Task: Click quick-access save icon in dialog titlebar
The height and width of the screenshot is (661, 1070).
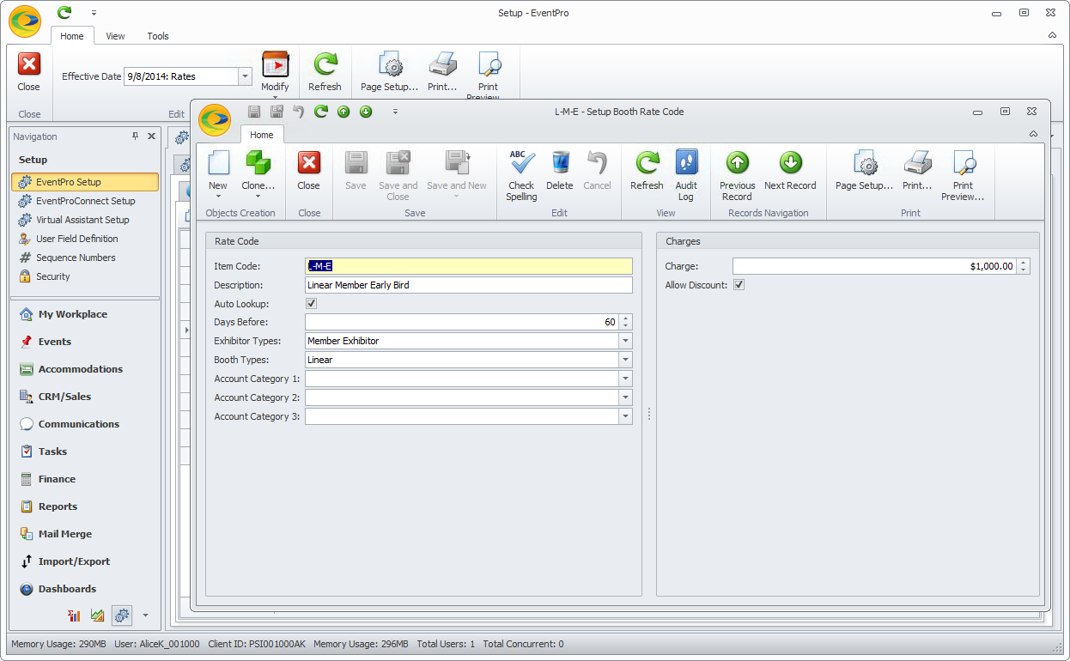Action: (x=254, y=112)
